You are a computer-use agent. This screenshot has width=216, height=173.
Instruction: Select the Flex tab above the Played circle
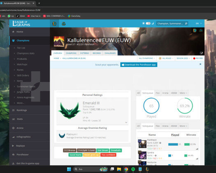pyautogui.click(x=158, y=93)
